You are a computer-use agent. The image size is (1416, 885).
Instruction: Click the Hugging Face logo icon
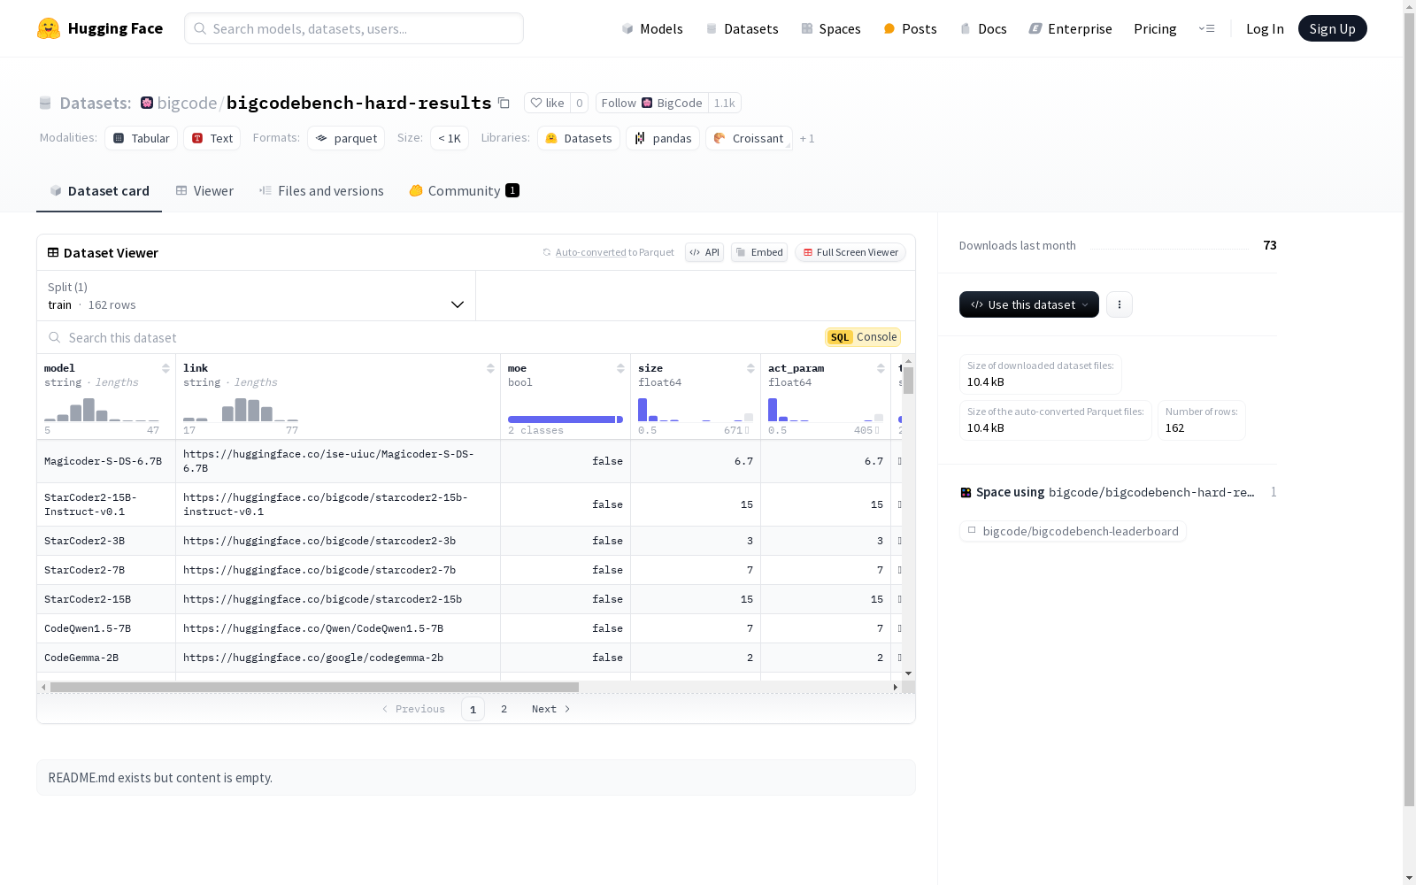click(x=49, y=28)
